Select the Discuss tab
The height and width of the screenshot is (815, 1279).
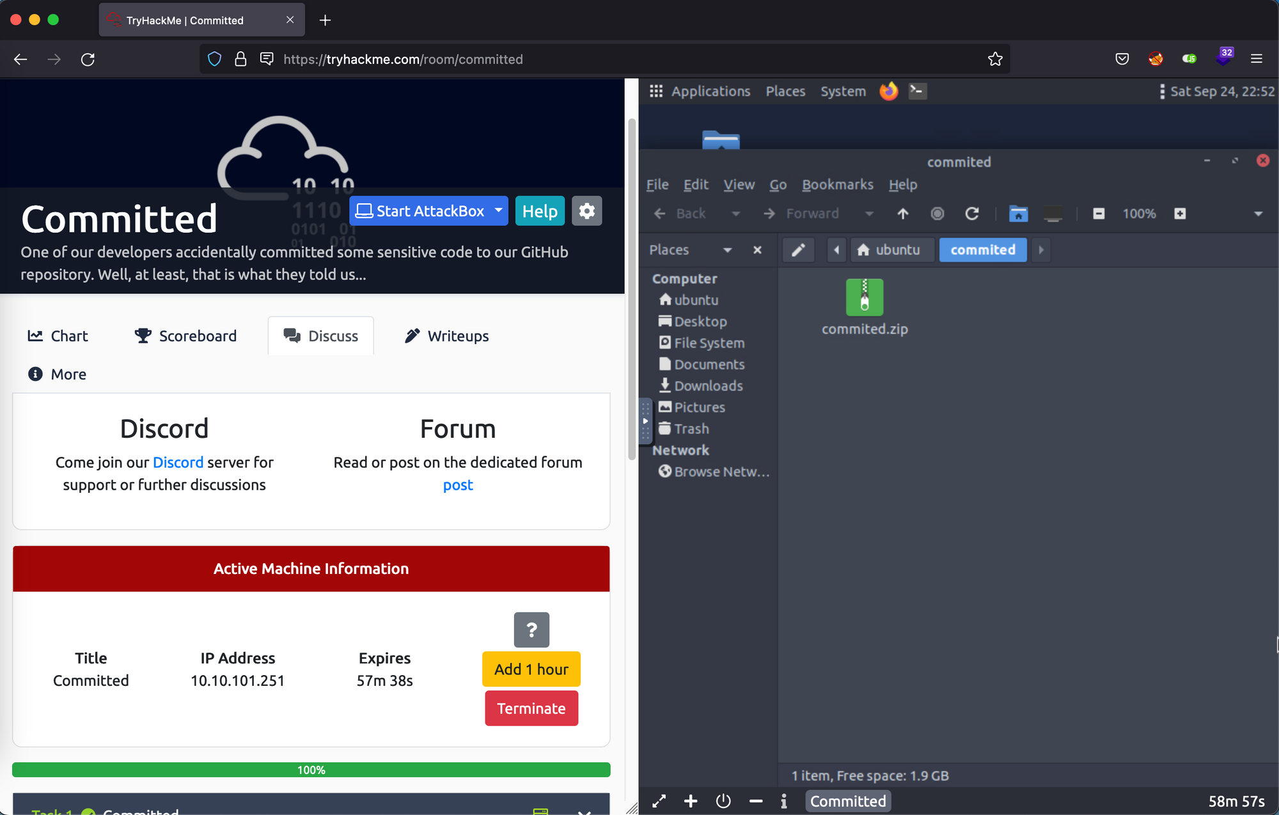pyautogui.click(x=320, y=336)
